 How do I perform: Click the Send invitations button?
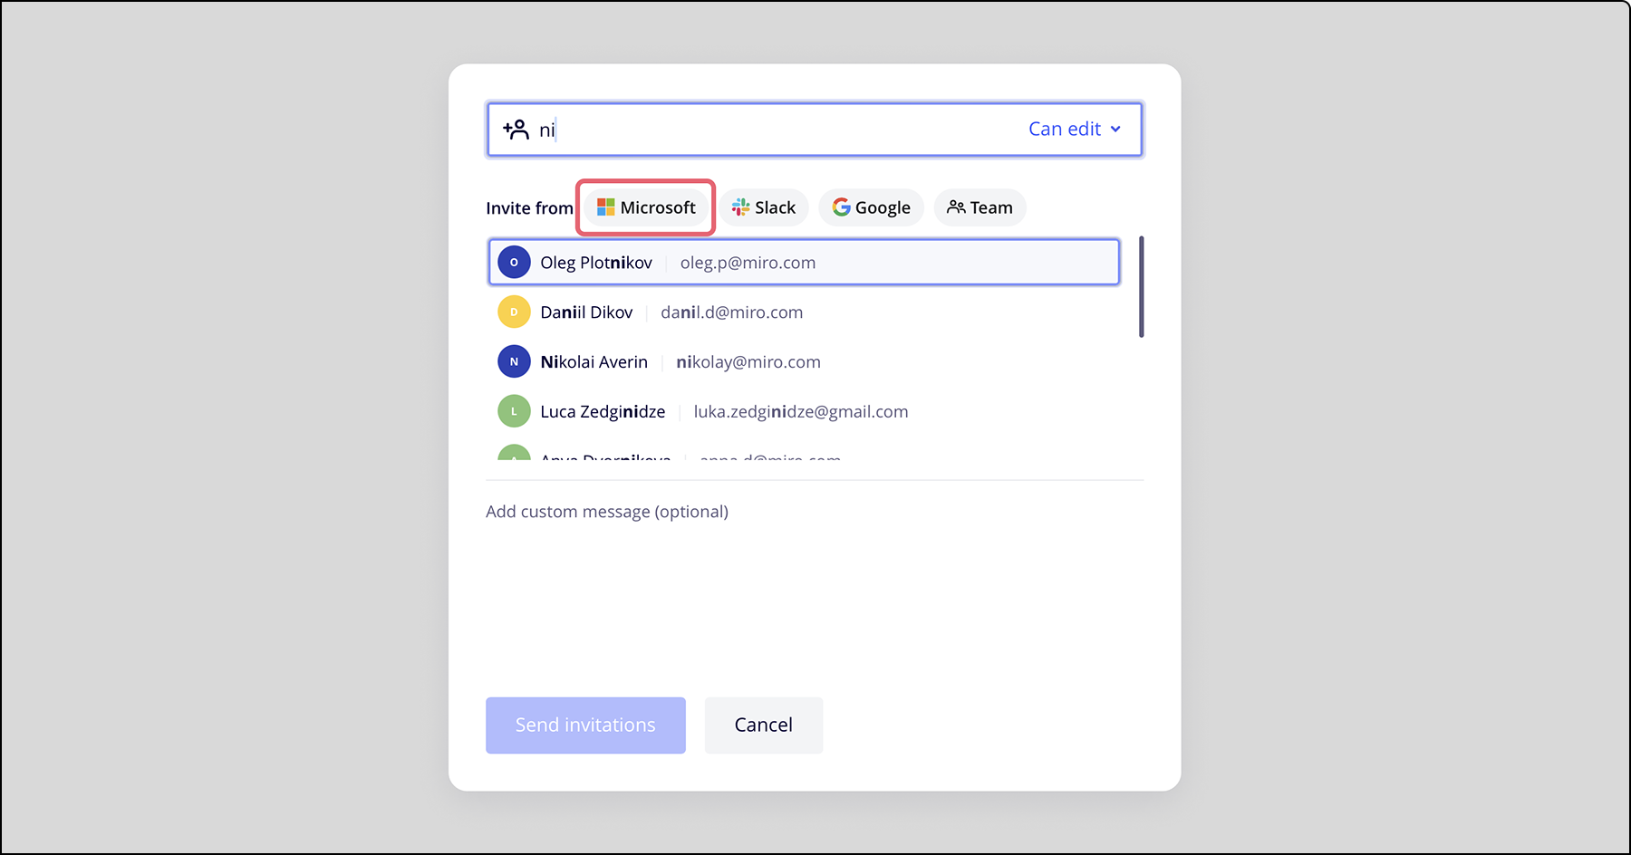pyautogui.click(x=585, y=725)
